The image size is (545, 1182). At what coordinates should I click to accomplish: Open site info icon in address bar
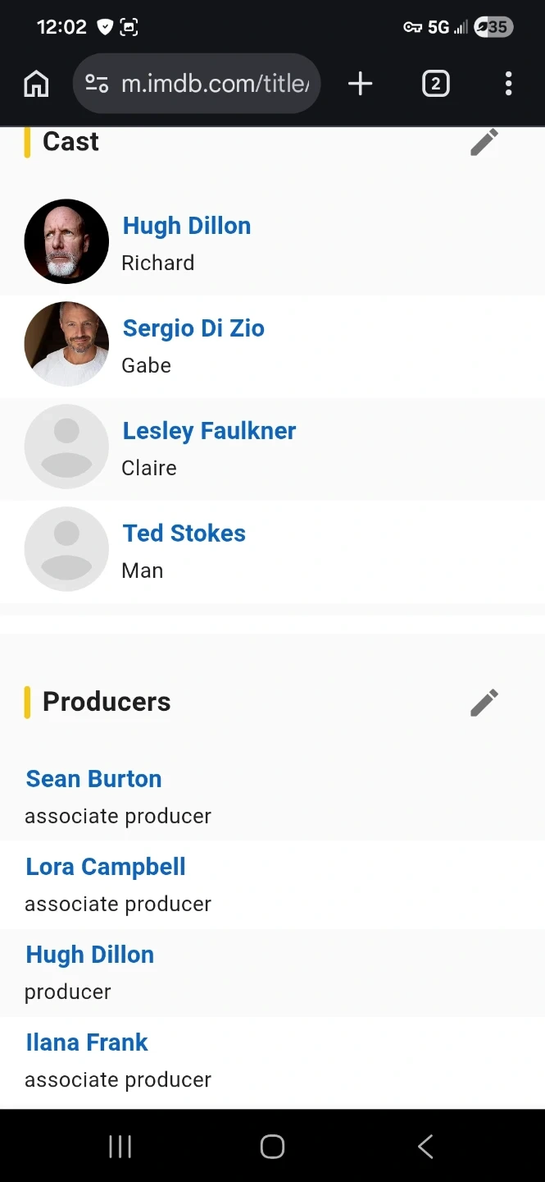[x=97, y=84]
